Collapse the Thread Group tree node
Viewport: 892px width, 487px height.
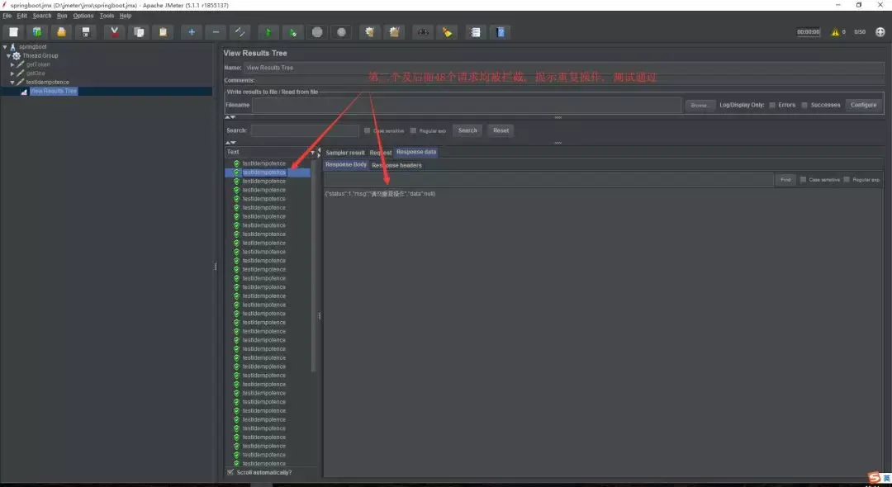(8, 55)
